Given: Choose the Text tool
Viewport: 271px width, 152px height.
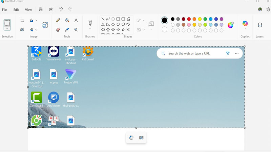Looking at the screenshot, I should tap(76, 21).
